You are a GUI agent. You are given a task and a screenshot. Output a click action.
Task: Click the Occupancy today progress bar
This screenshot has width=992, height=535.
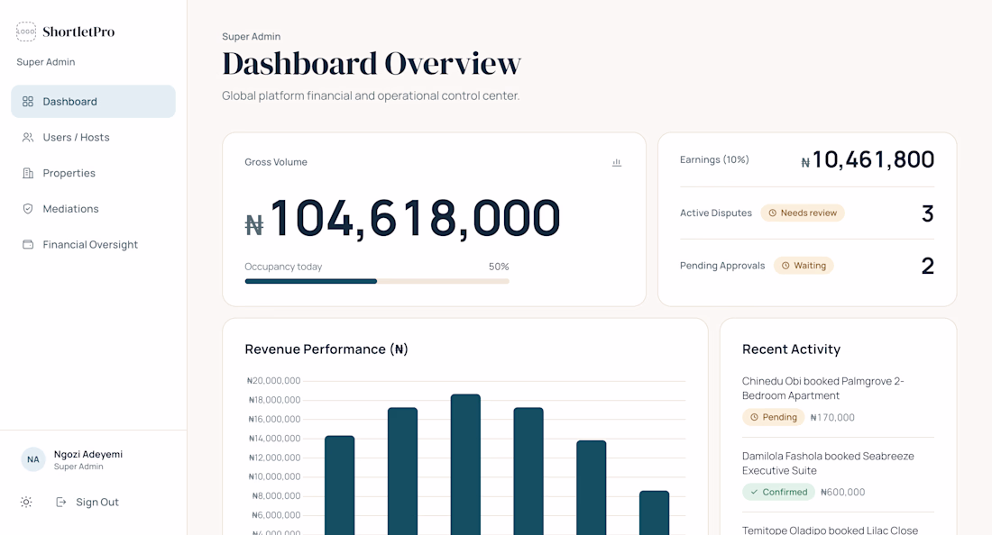pos(377,281)
